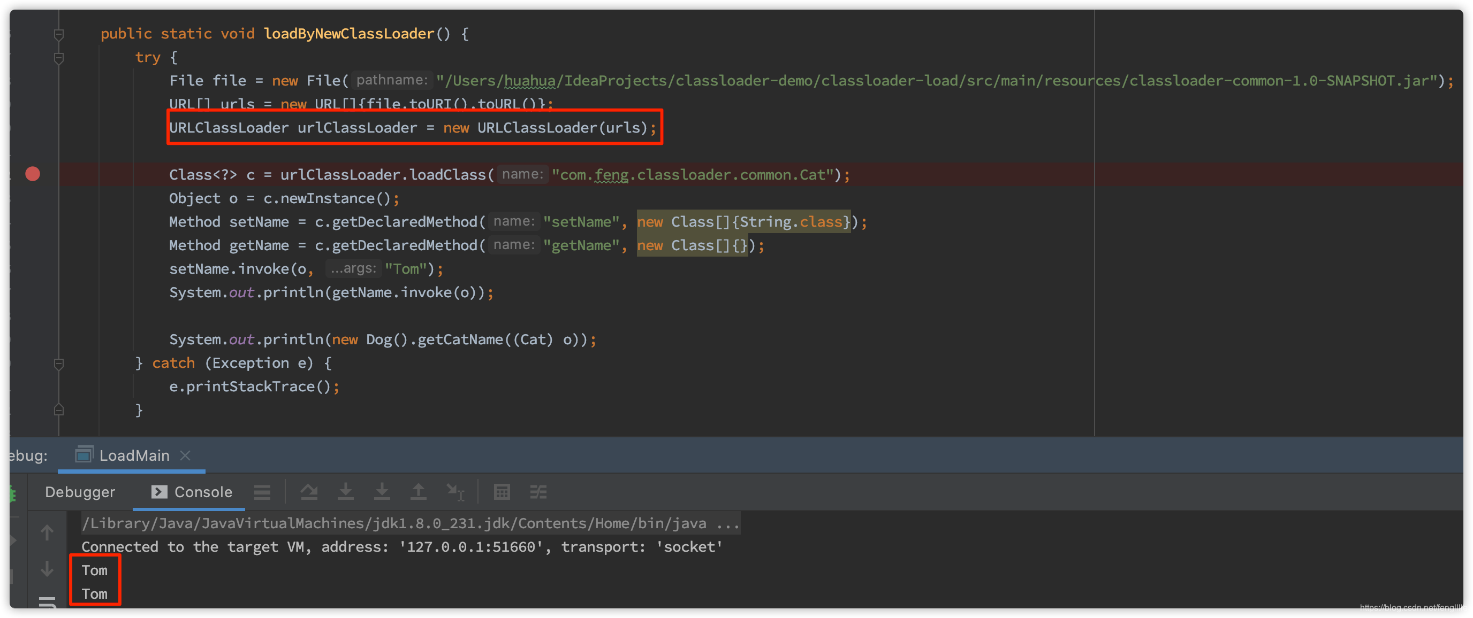Toggle soft-wrap icon in the console gutter

click(47, 601)
